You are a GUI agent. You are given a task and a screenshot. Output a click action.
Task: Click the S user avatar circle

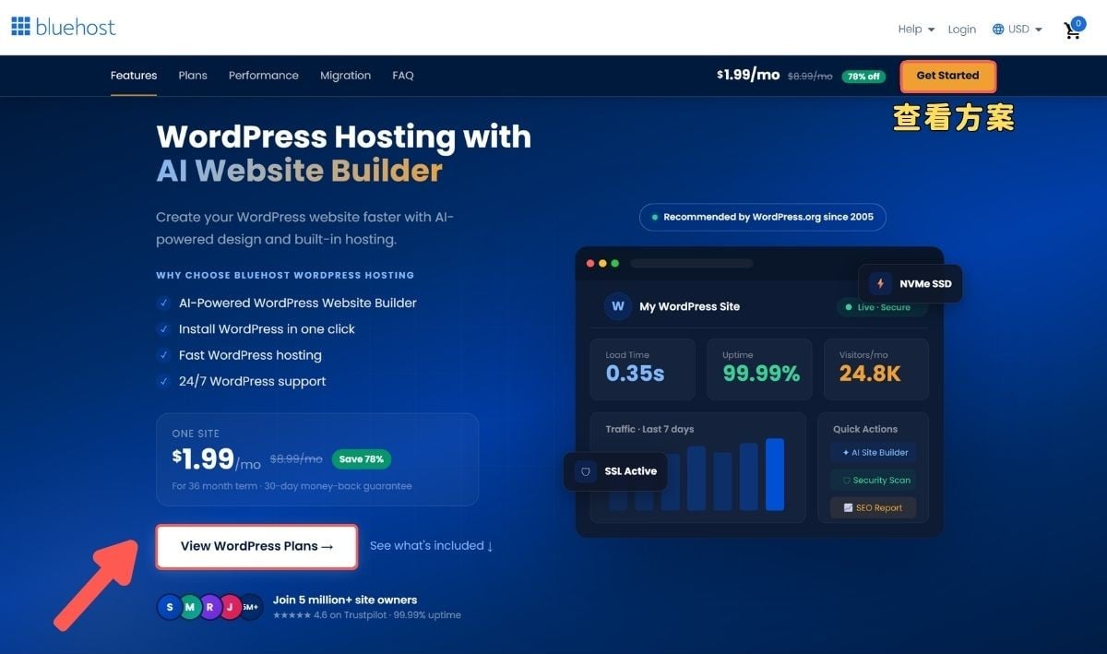pos(170,606)
